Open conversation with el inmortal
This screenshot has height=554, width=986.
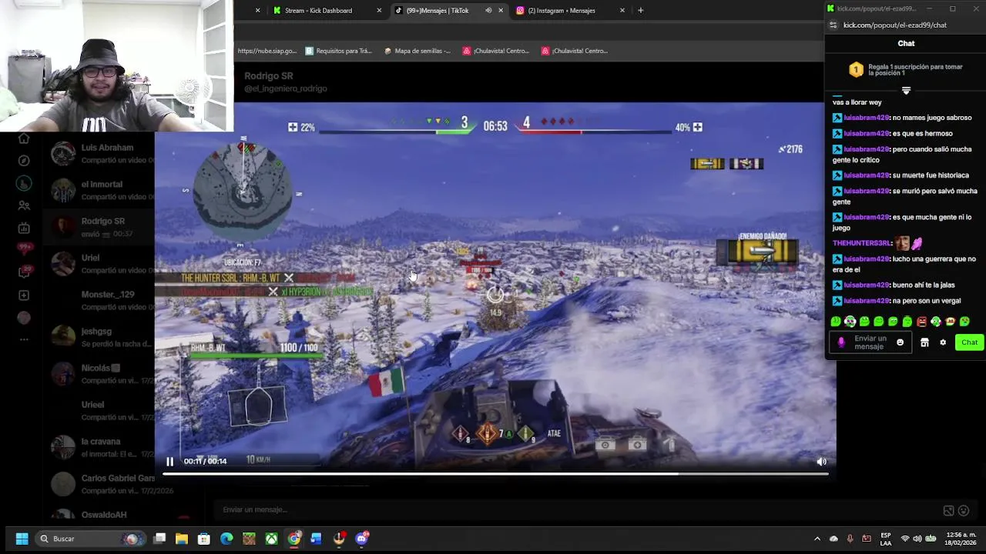point(98,190)
